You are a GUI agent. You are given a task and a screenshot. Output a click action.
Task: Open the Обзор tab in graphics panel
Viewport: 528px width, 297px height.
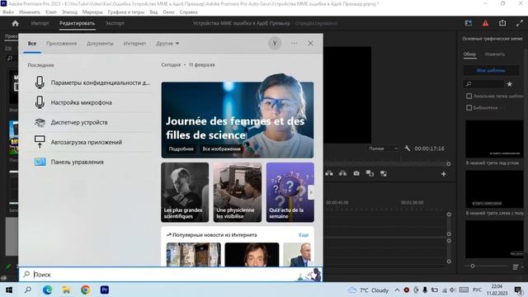[469, 54]
